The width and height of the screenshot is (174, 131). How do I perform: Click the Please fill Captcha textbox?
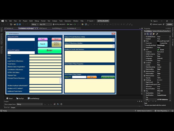21,53
